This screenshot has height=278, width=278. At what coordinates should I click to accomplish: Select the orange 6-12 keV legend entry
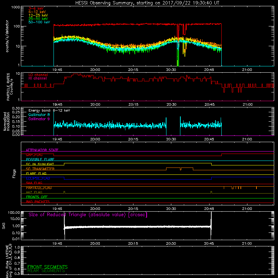(x=37, y=12)
